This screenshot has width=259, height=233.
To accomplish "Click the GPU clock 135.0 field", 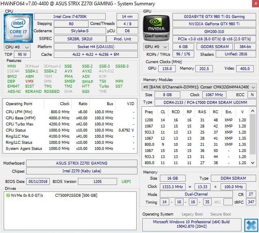I will pyautogui.click(x=167, y=69).
